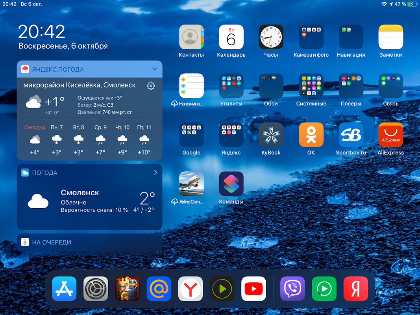The image size is (420, 315).
Task: Collapse the Яндекс.Погода widget chevron
Action: click(155, 69)
